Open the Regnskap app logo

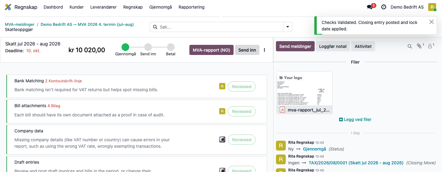pos(8,7)
